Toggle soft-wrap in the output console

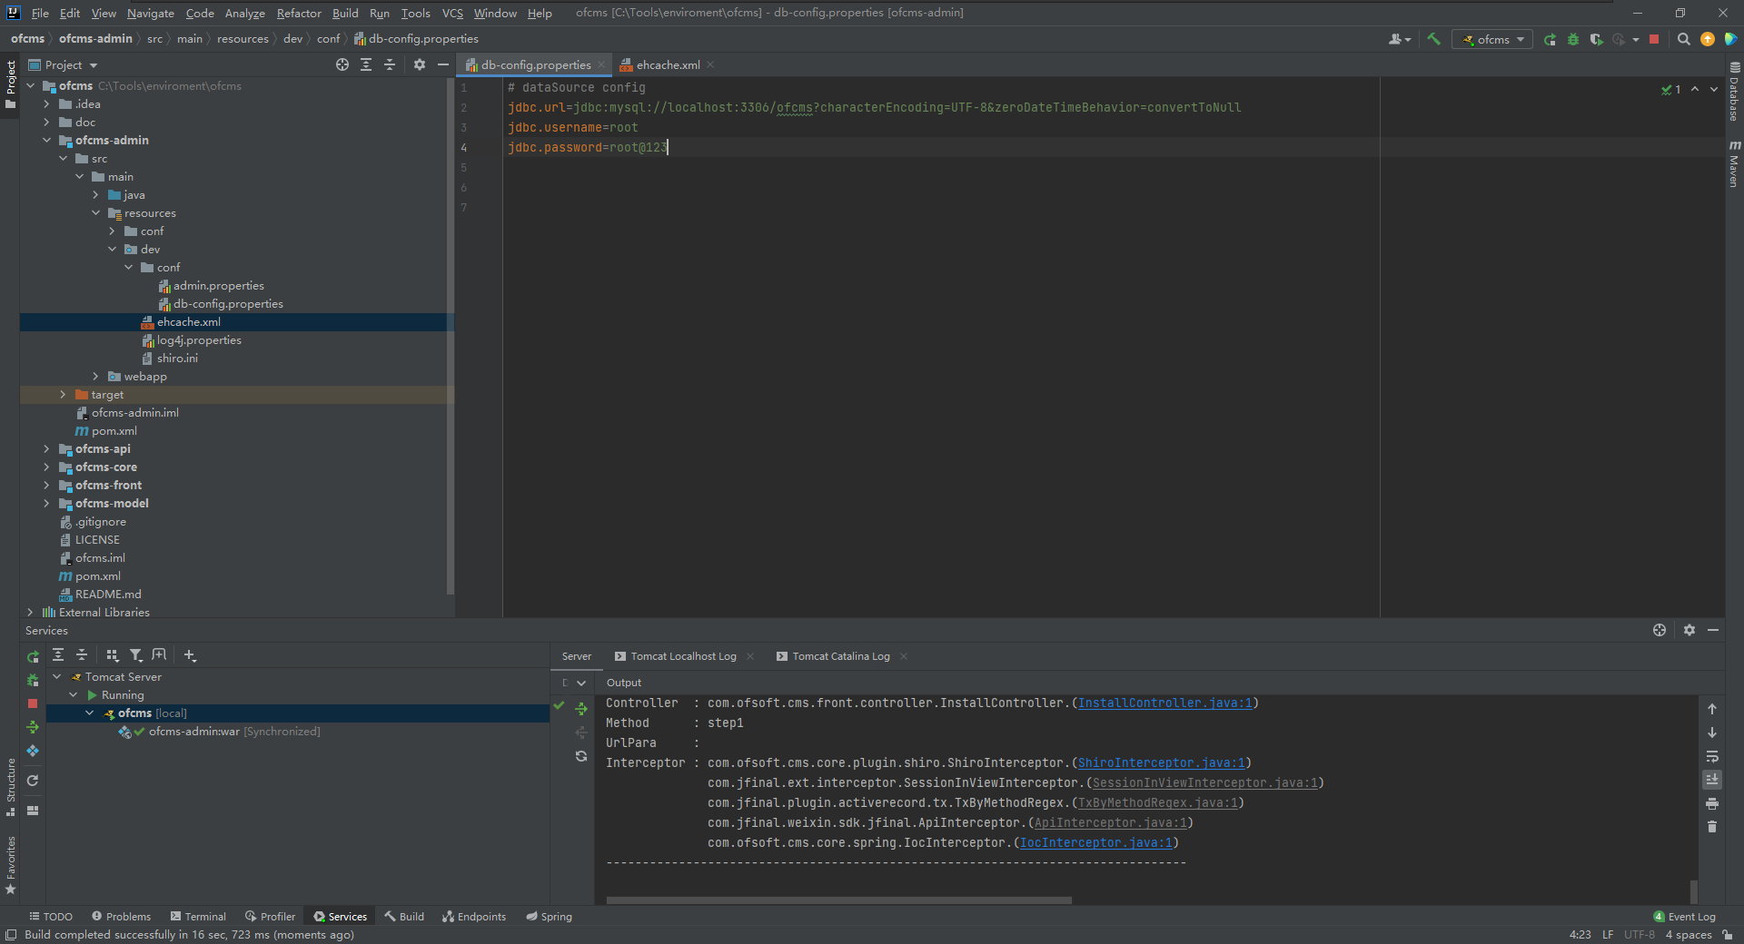click(x=1712, y=756)
